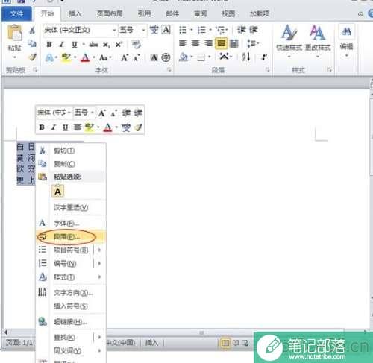
Task: Toggle Superscript in the ribbon
Action: pos(119,45)
